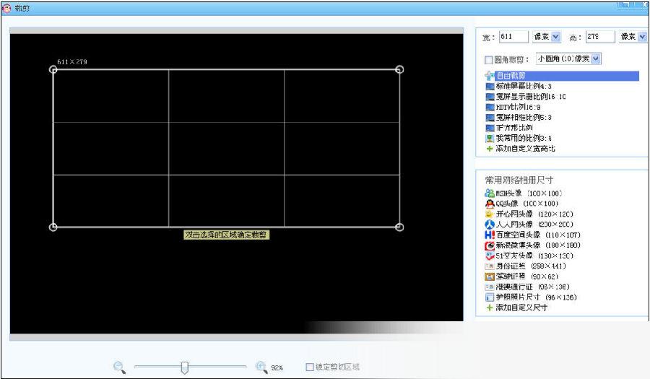Image resolution: width=650 pixels, height=379 pixels.
Task: Choose the 宽屏显示器比例16:10 icon
Action: point(490,97)
